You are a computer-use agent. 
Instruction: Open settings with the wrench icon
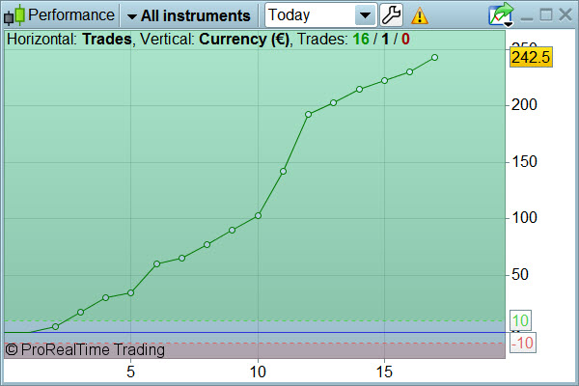[x=391, y=15]
